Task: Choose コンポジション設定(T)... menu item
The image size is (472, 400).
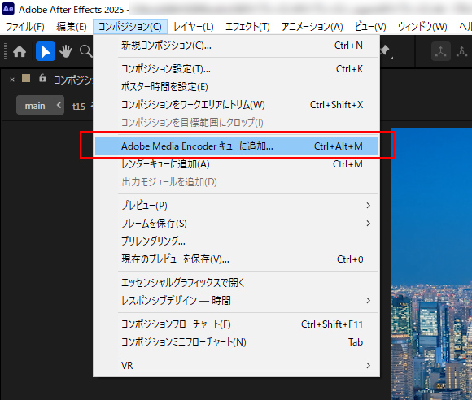Action: (x=236, y=69)
